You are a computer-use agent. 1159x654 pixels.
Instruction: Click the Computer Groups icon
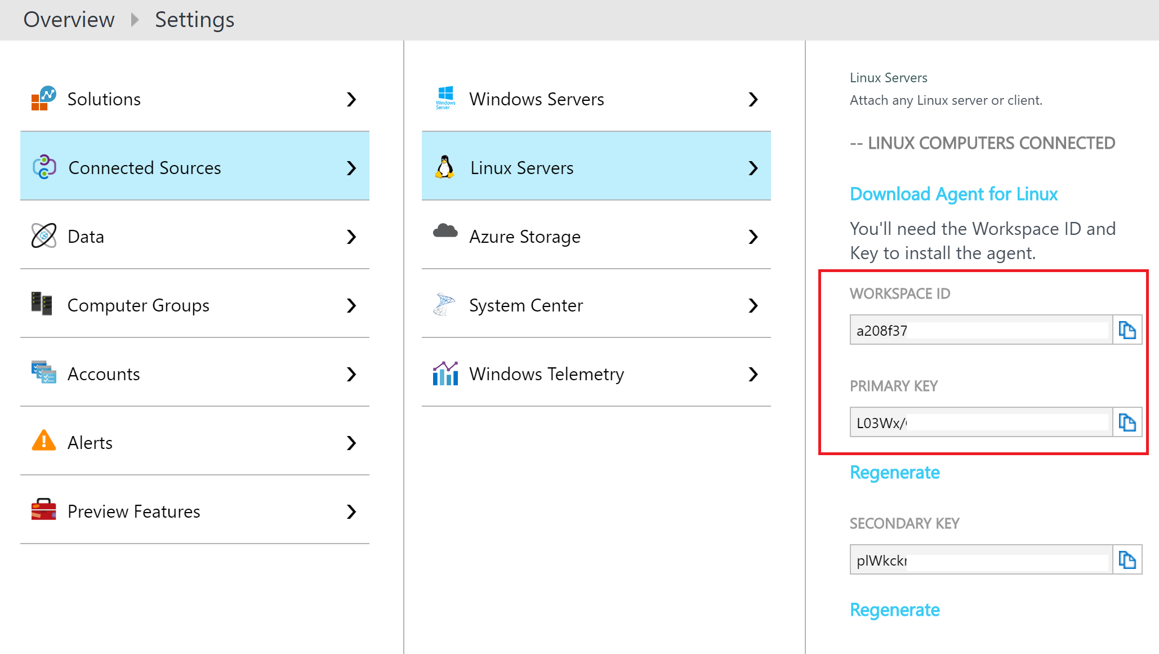pos(42,304)
